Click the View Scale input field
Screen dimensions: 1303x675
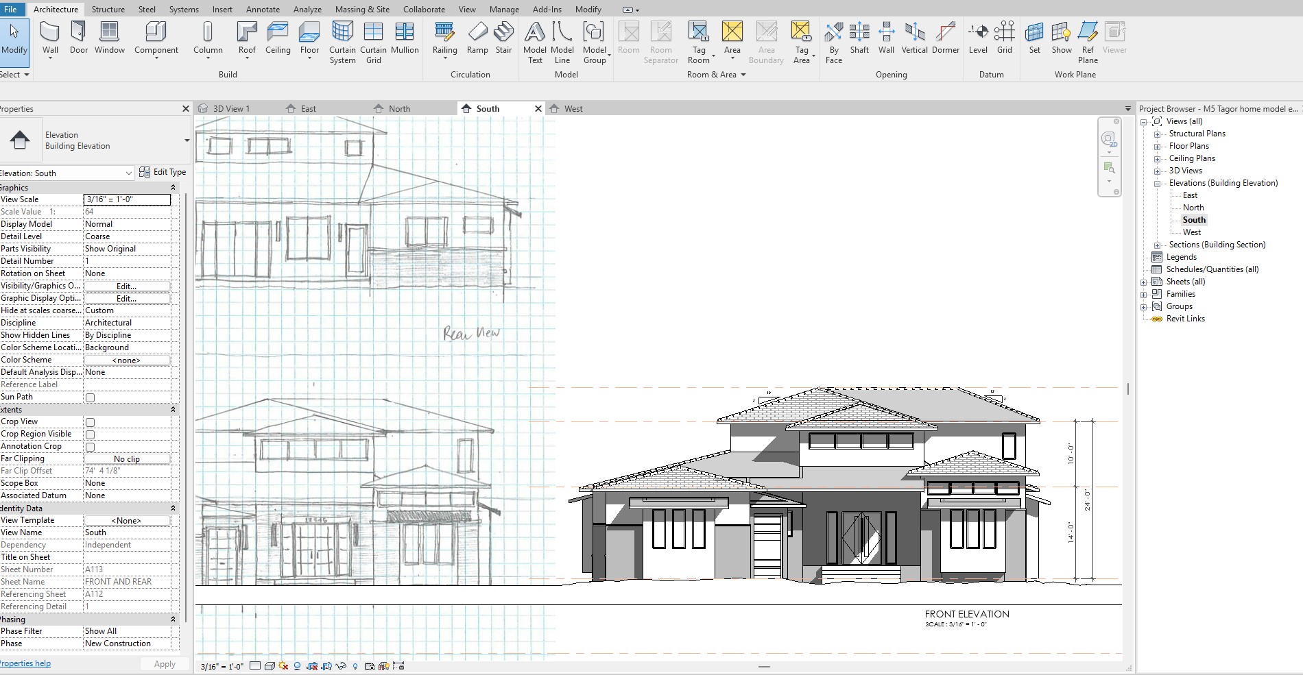pyautogui.click(x=127, y=199)
